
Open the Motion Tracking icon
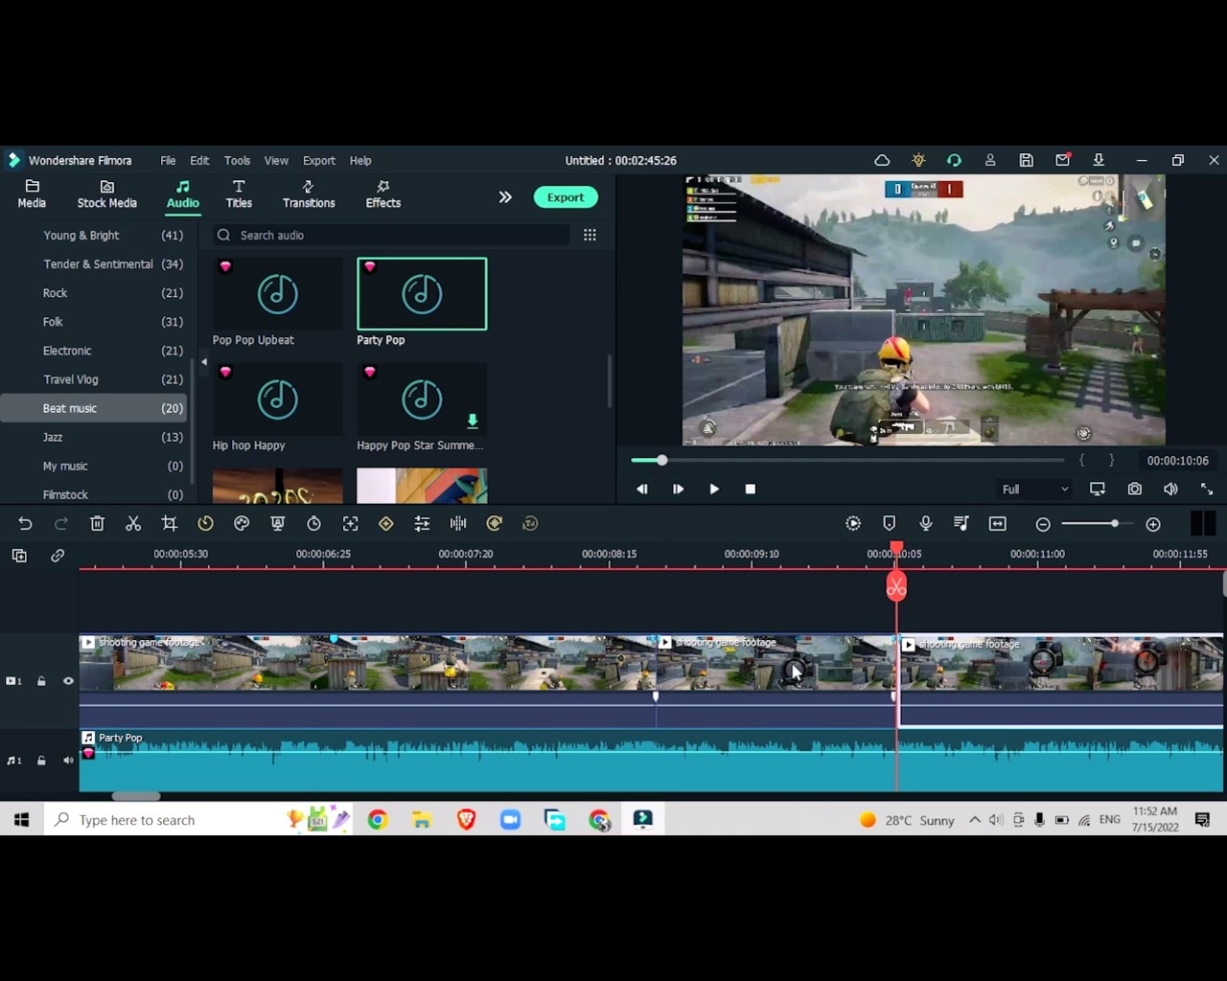(x=350, y=523)
